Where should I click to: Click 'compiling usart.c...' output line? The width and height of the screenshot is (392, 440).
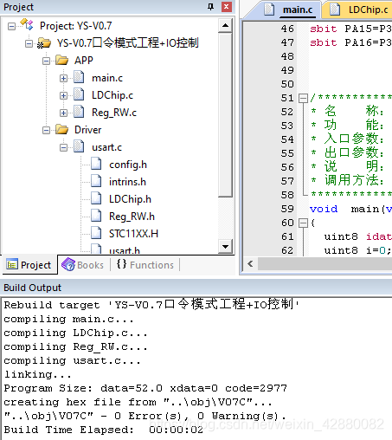[72, 360]
